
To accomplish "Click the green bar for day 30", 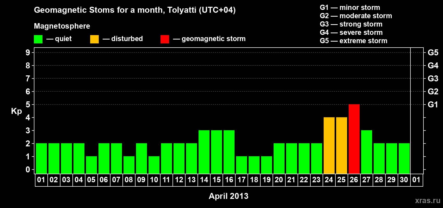I will (x=404, y=158).
